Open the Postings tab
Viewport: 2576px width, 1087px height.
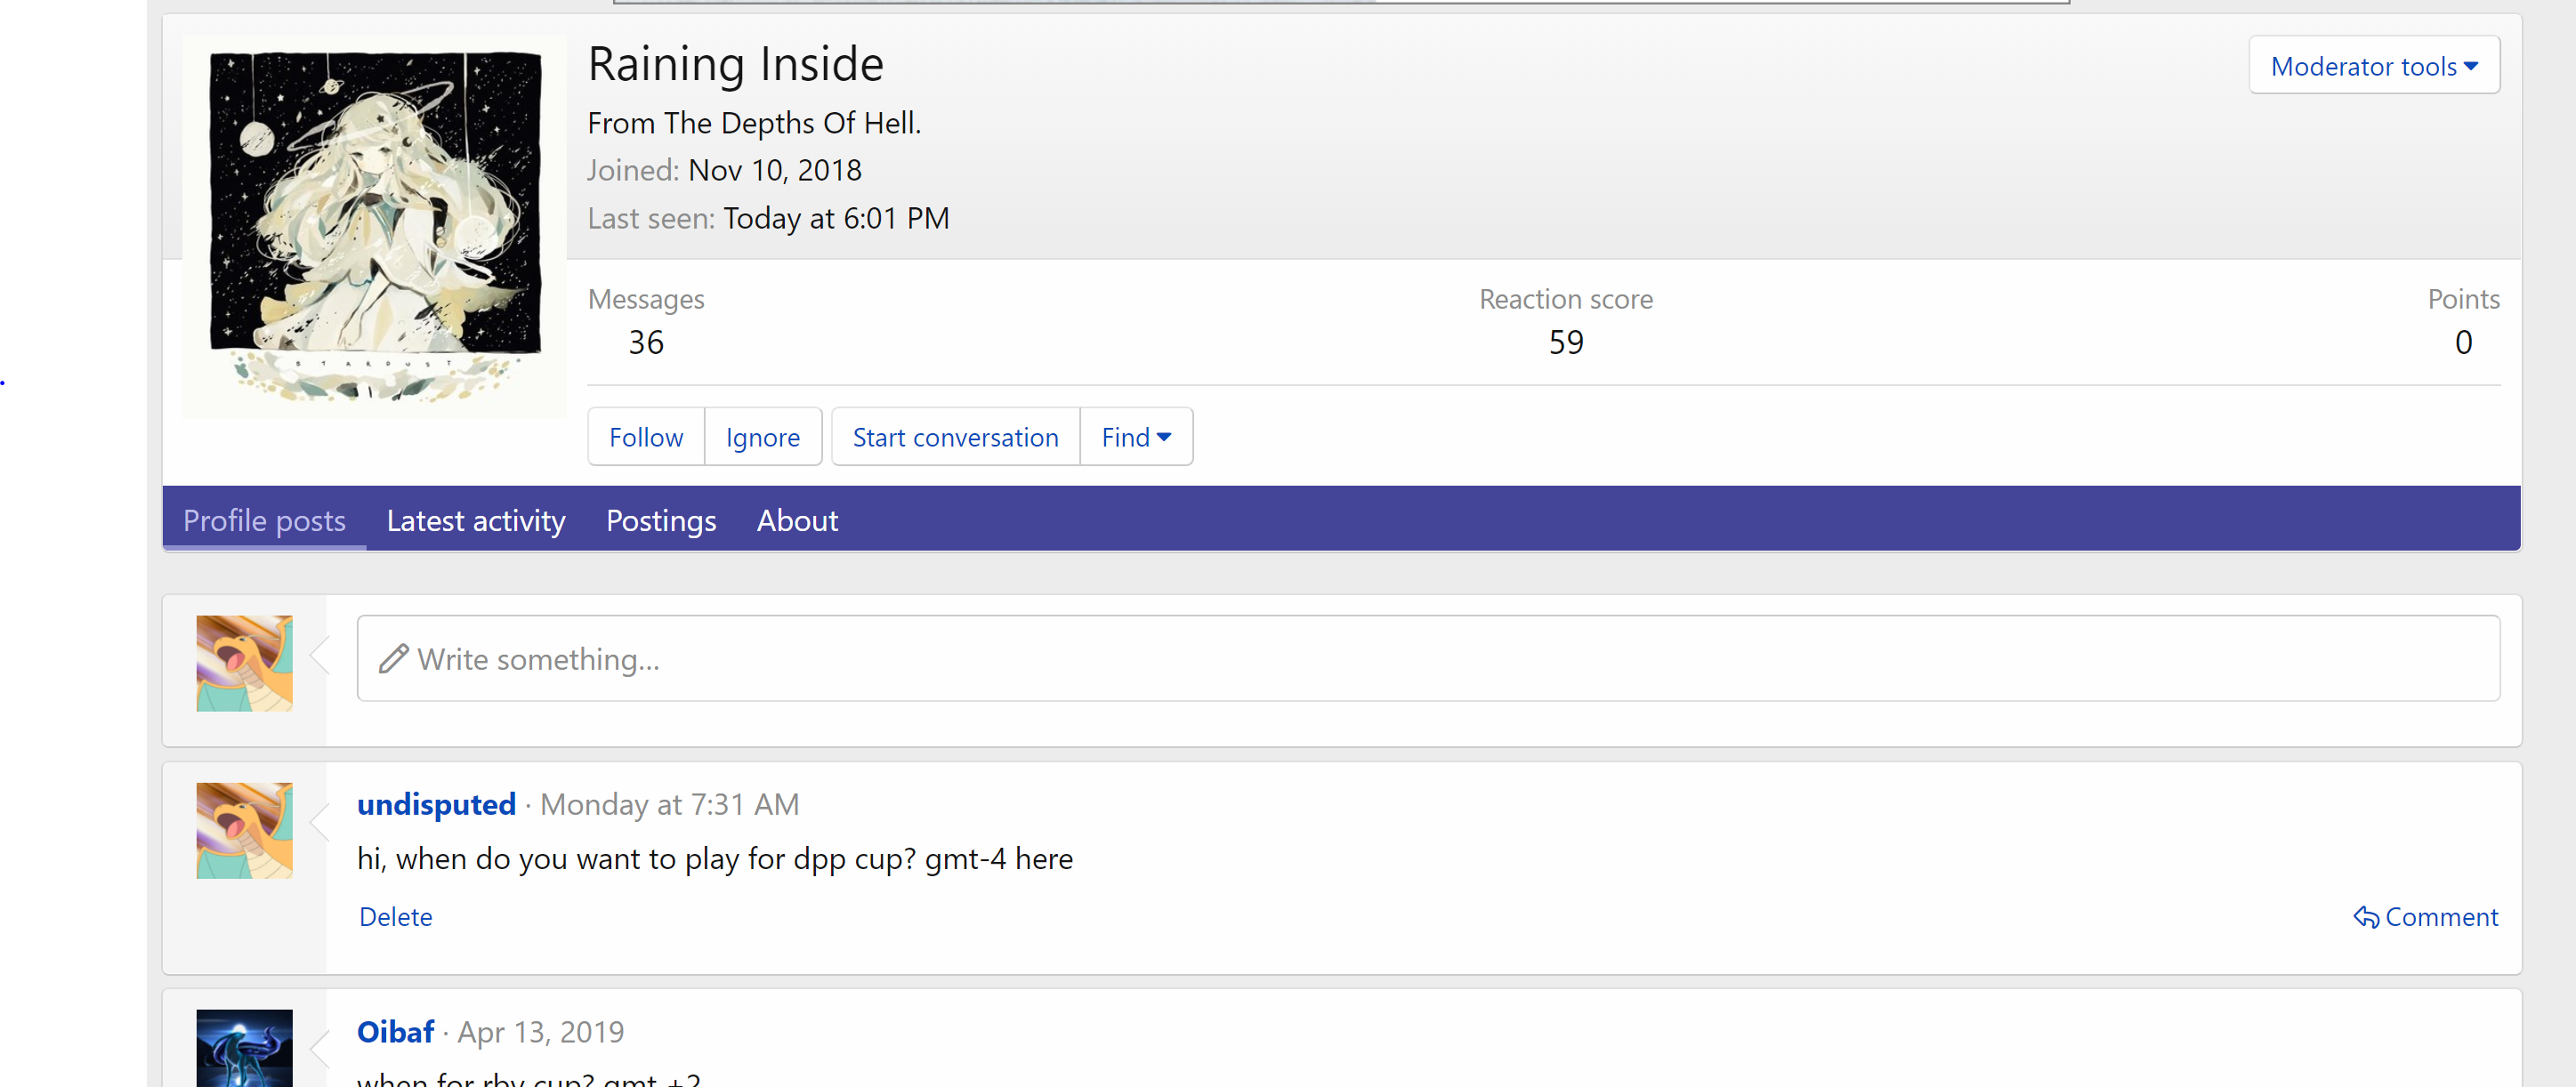pyautogui.click(x=660, y=520)
